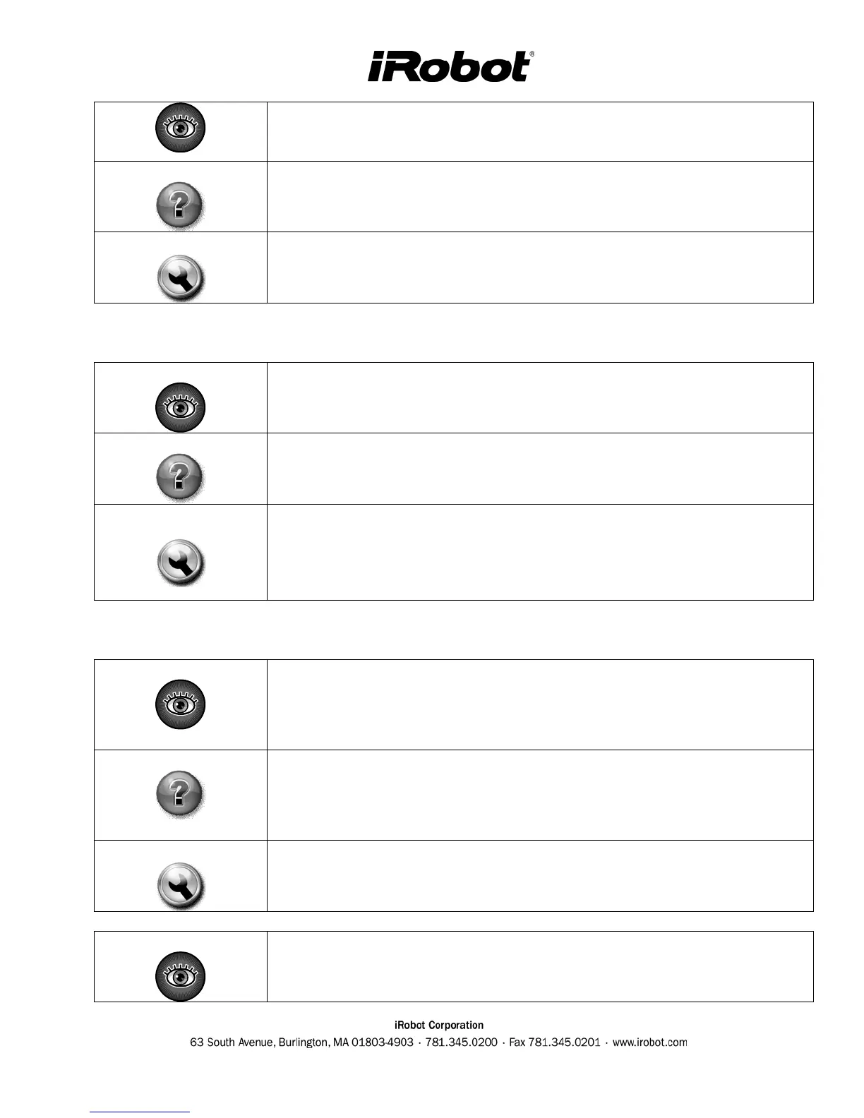Click the iRobot logo at the page top
Image resolution: width=864 pixels, height=1118 pixels.
[450, 66]
